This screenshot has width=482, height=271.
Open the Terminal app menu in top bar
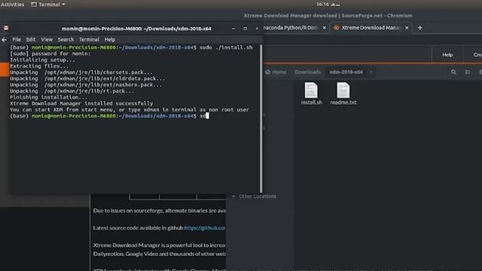coord(48,5)
